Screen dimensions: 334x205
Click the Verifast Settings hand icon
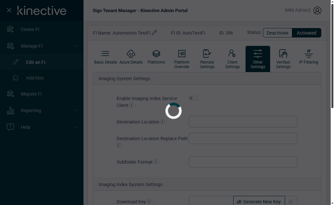click(283, 54)
